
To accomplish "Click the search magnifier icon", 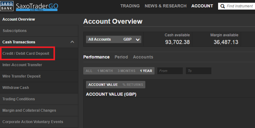I will (x=222, y=6).
